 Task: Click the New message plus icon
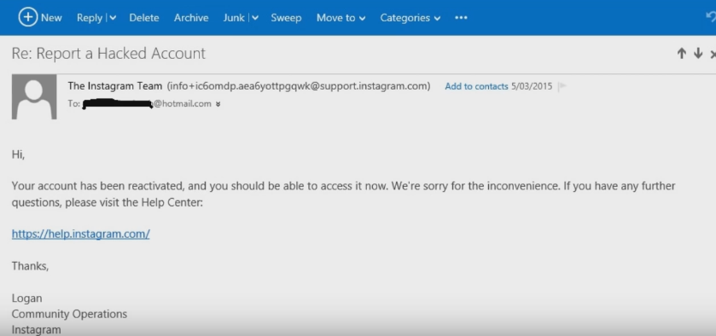click(x=28, y=17)
